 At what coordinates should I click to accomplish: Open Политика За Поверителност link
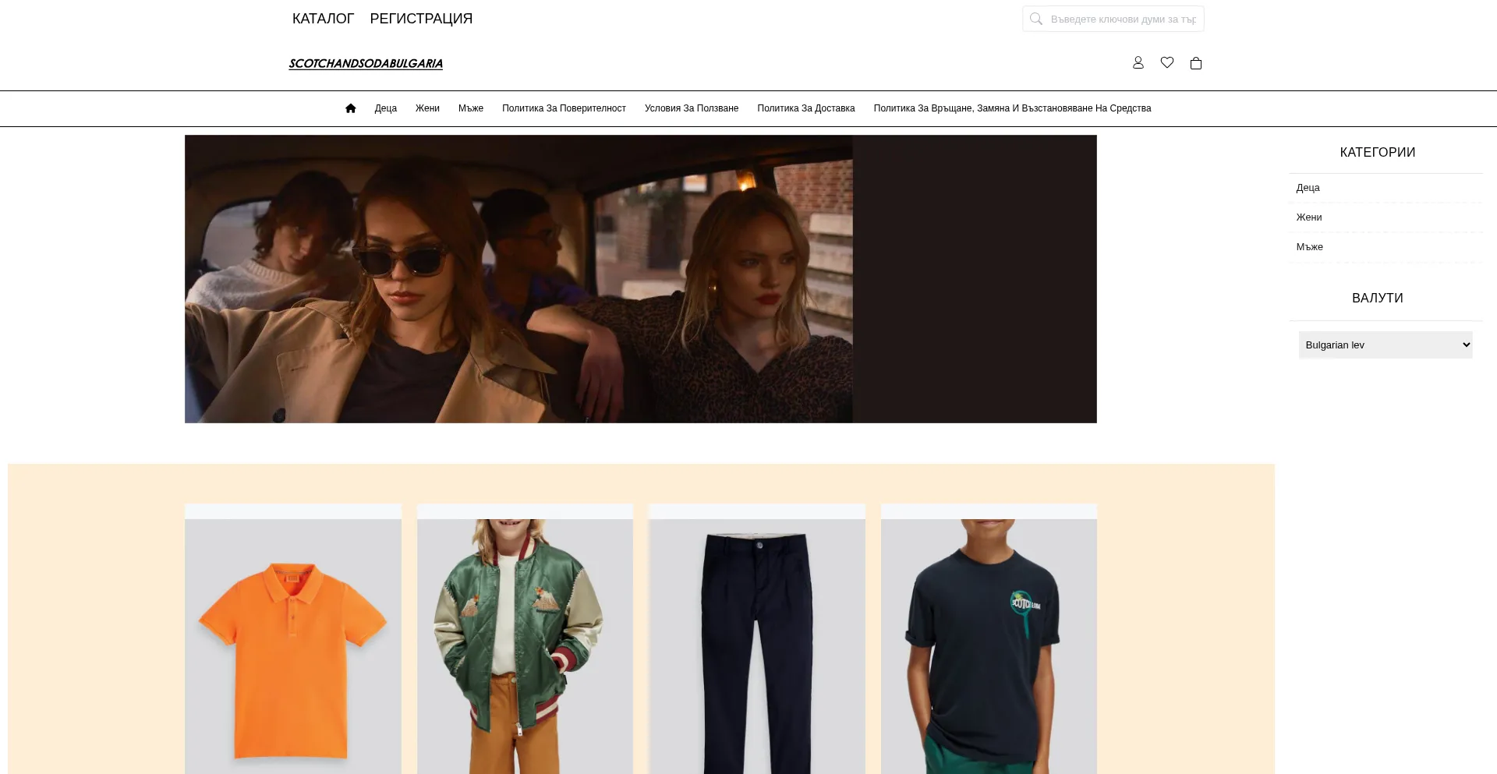(x=564, y=108)
